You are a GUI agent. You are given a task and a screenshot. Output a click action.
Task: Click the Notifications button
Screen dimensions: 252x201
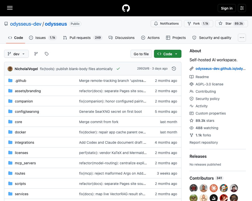click(x=166, y=24)
